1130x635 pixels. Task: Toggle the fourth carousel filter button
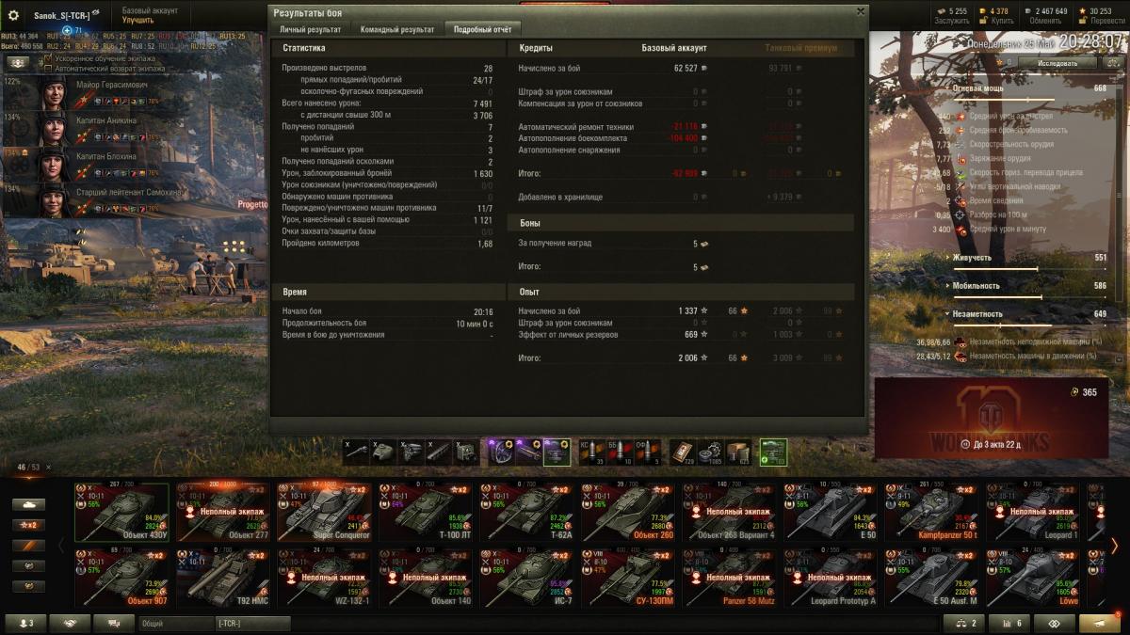point(27,566)
